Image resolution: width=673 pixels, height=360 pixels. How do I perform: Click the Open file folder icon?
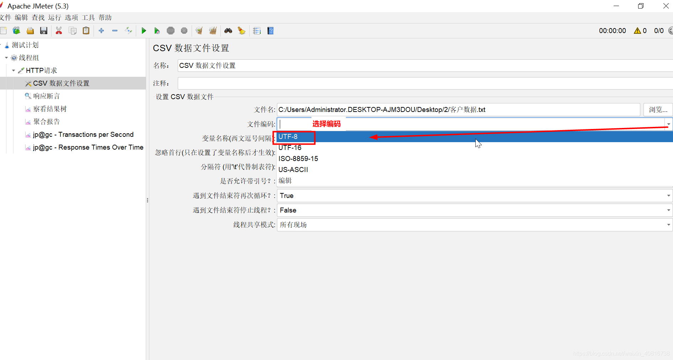(30, 31)
